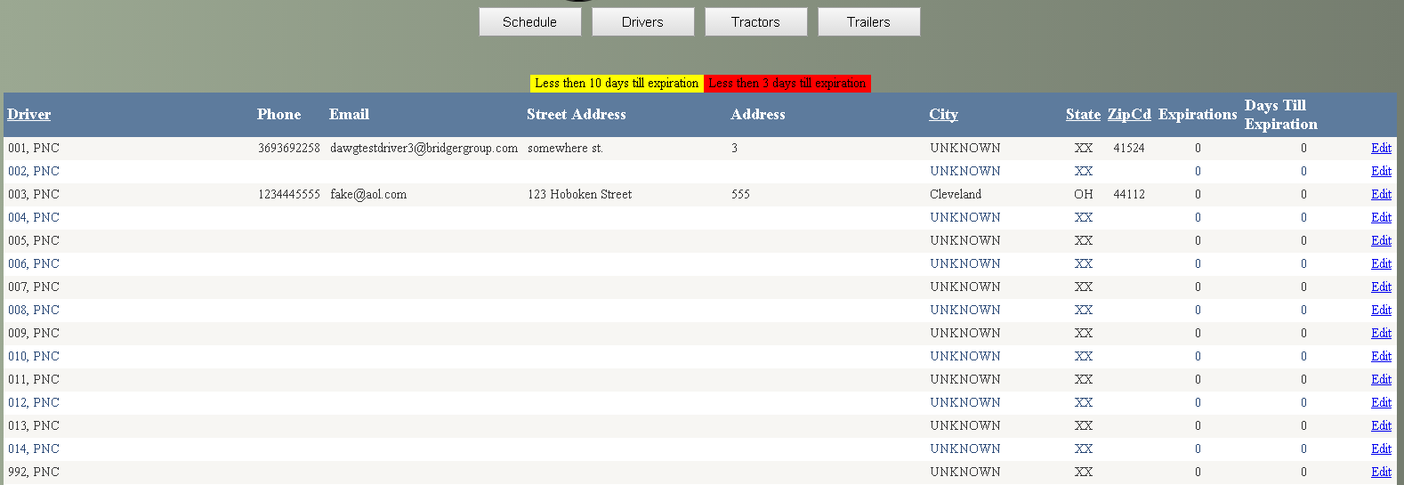Click the Expirations column header
1404x485 pixels.
pos(1198,114)
